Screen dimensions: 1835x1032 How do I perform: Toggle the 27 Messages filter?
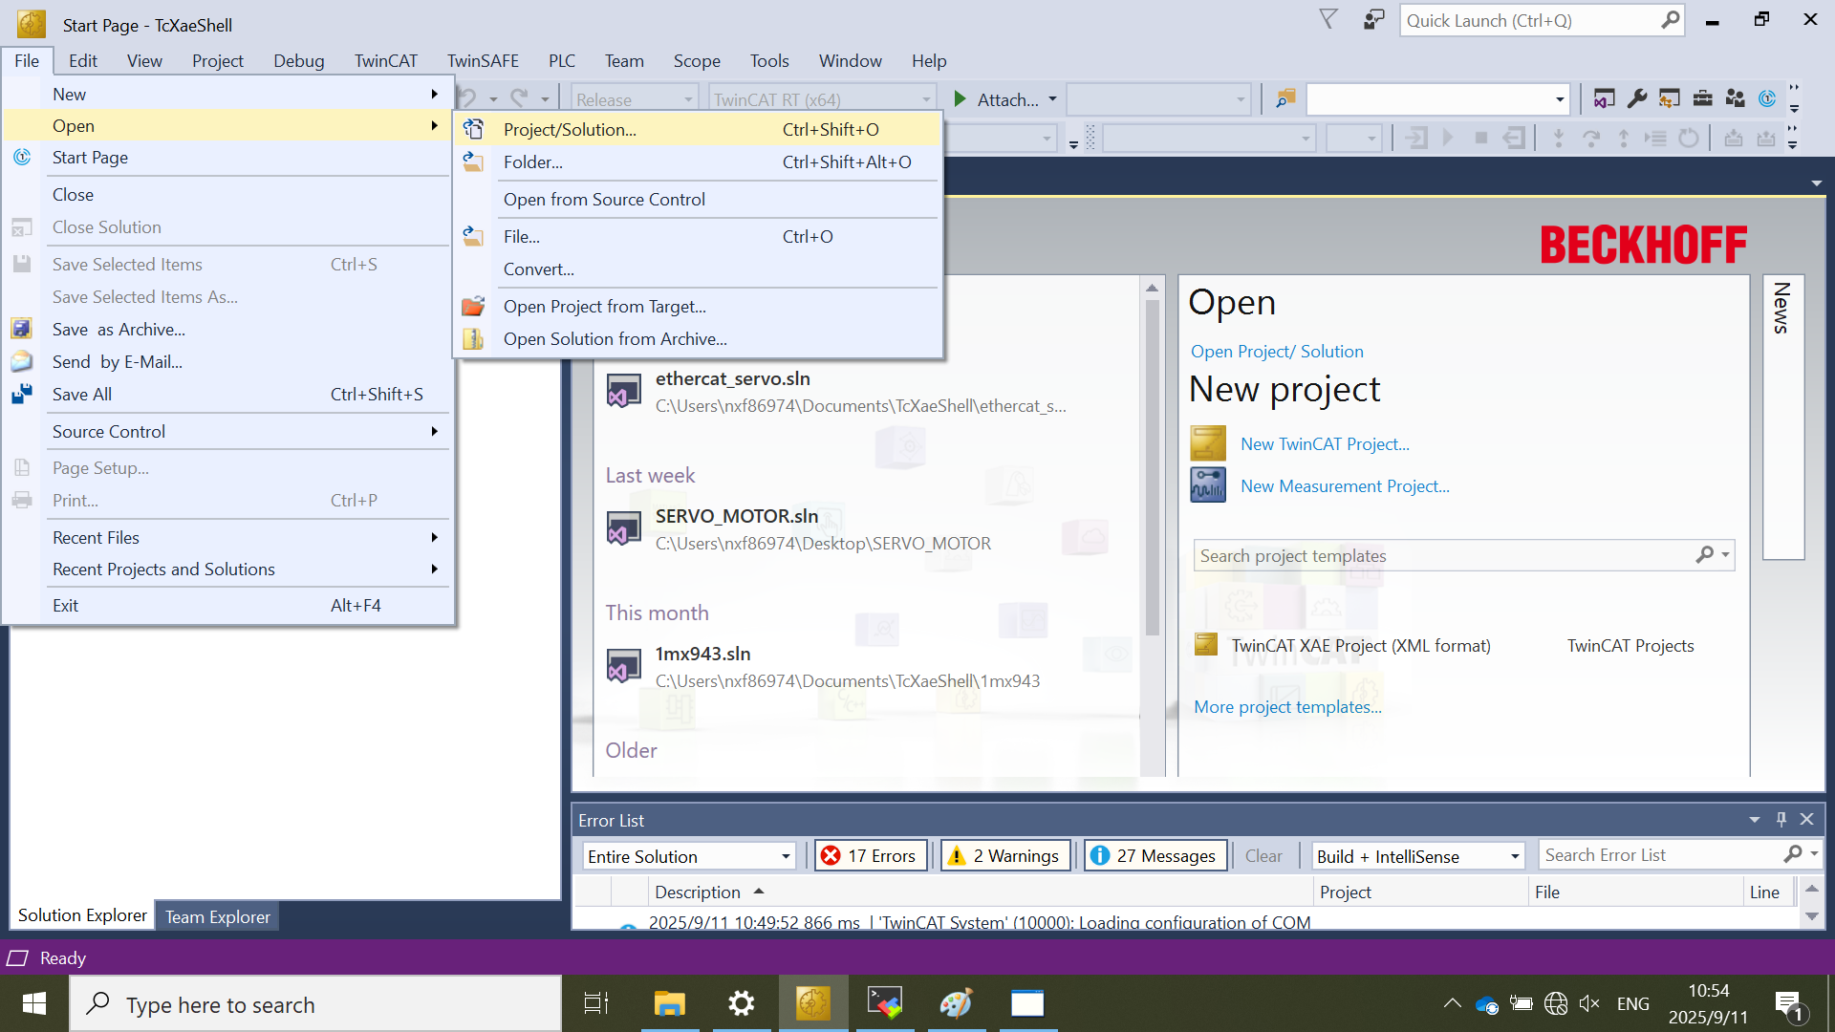(x=1155, y=856)
